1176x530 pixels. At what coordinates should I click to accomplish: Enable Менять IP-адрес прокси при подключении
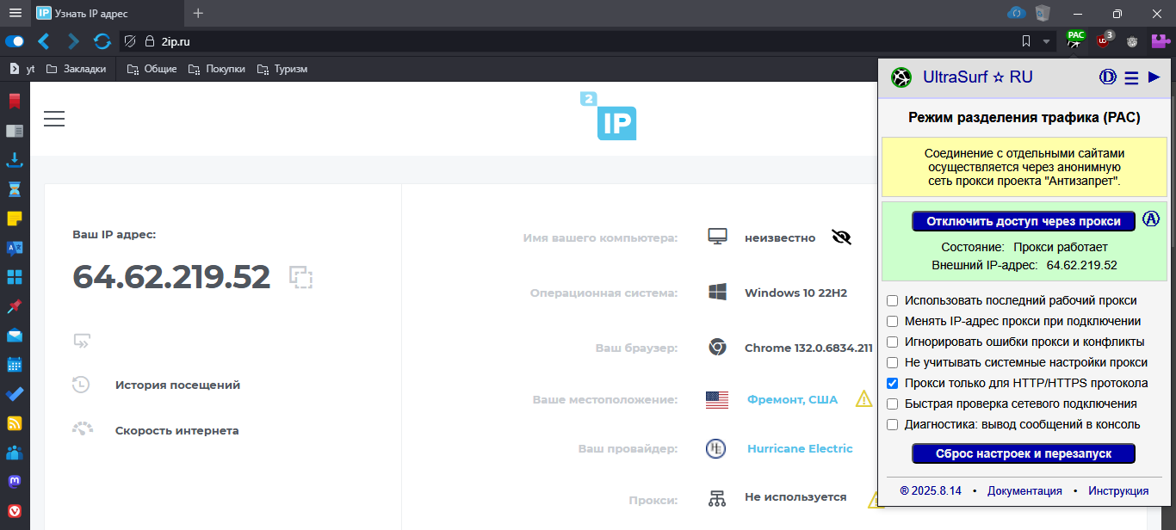[893, 321]
